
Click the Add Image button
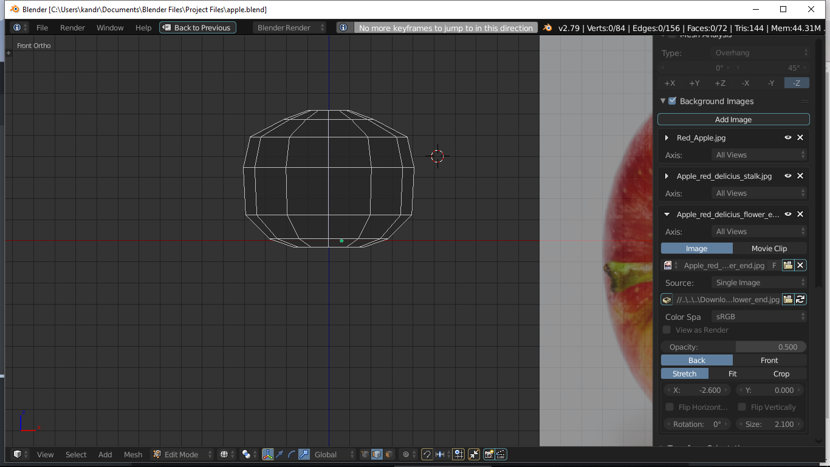(x=733, y=119)
